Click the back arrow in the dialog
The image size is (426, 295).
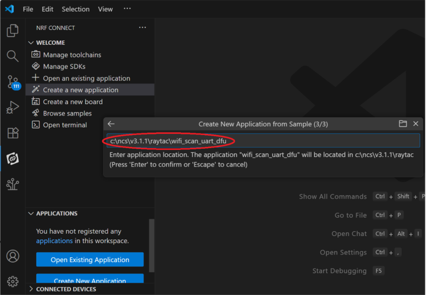coord(111,124)
